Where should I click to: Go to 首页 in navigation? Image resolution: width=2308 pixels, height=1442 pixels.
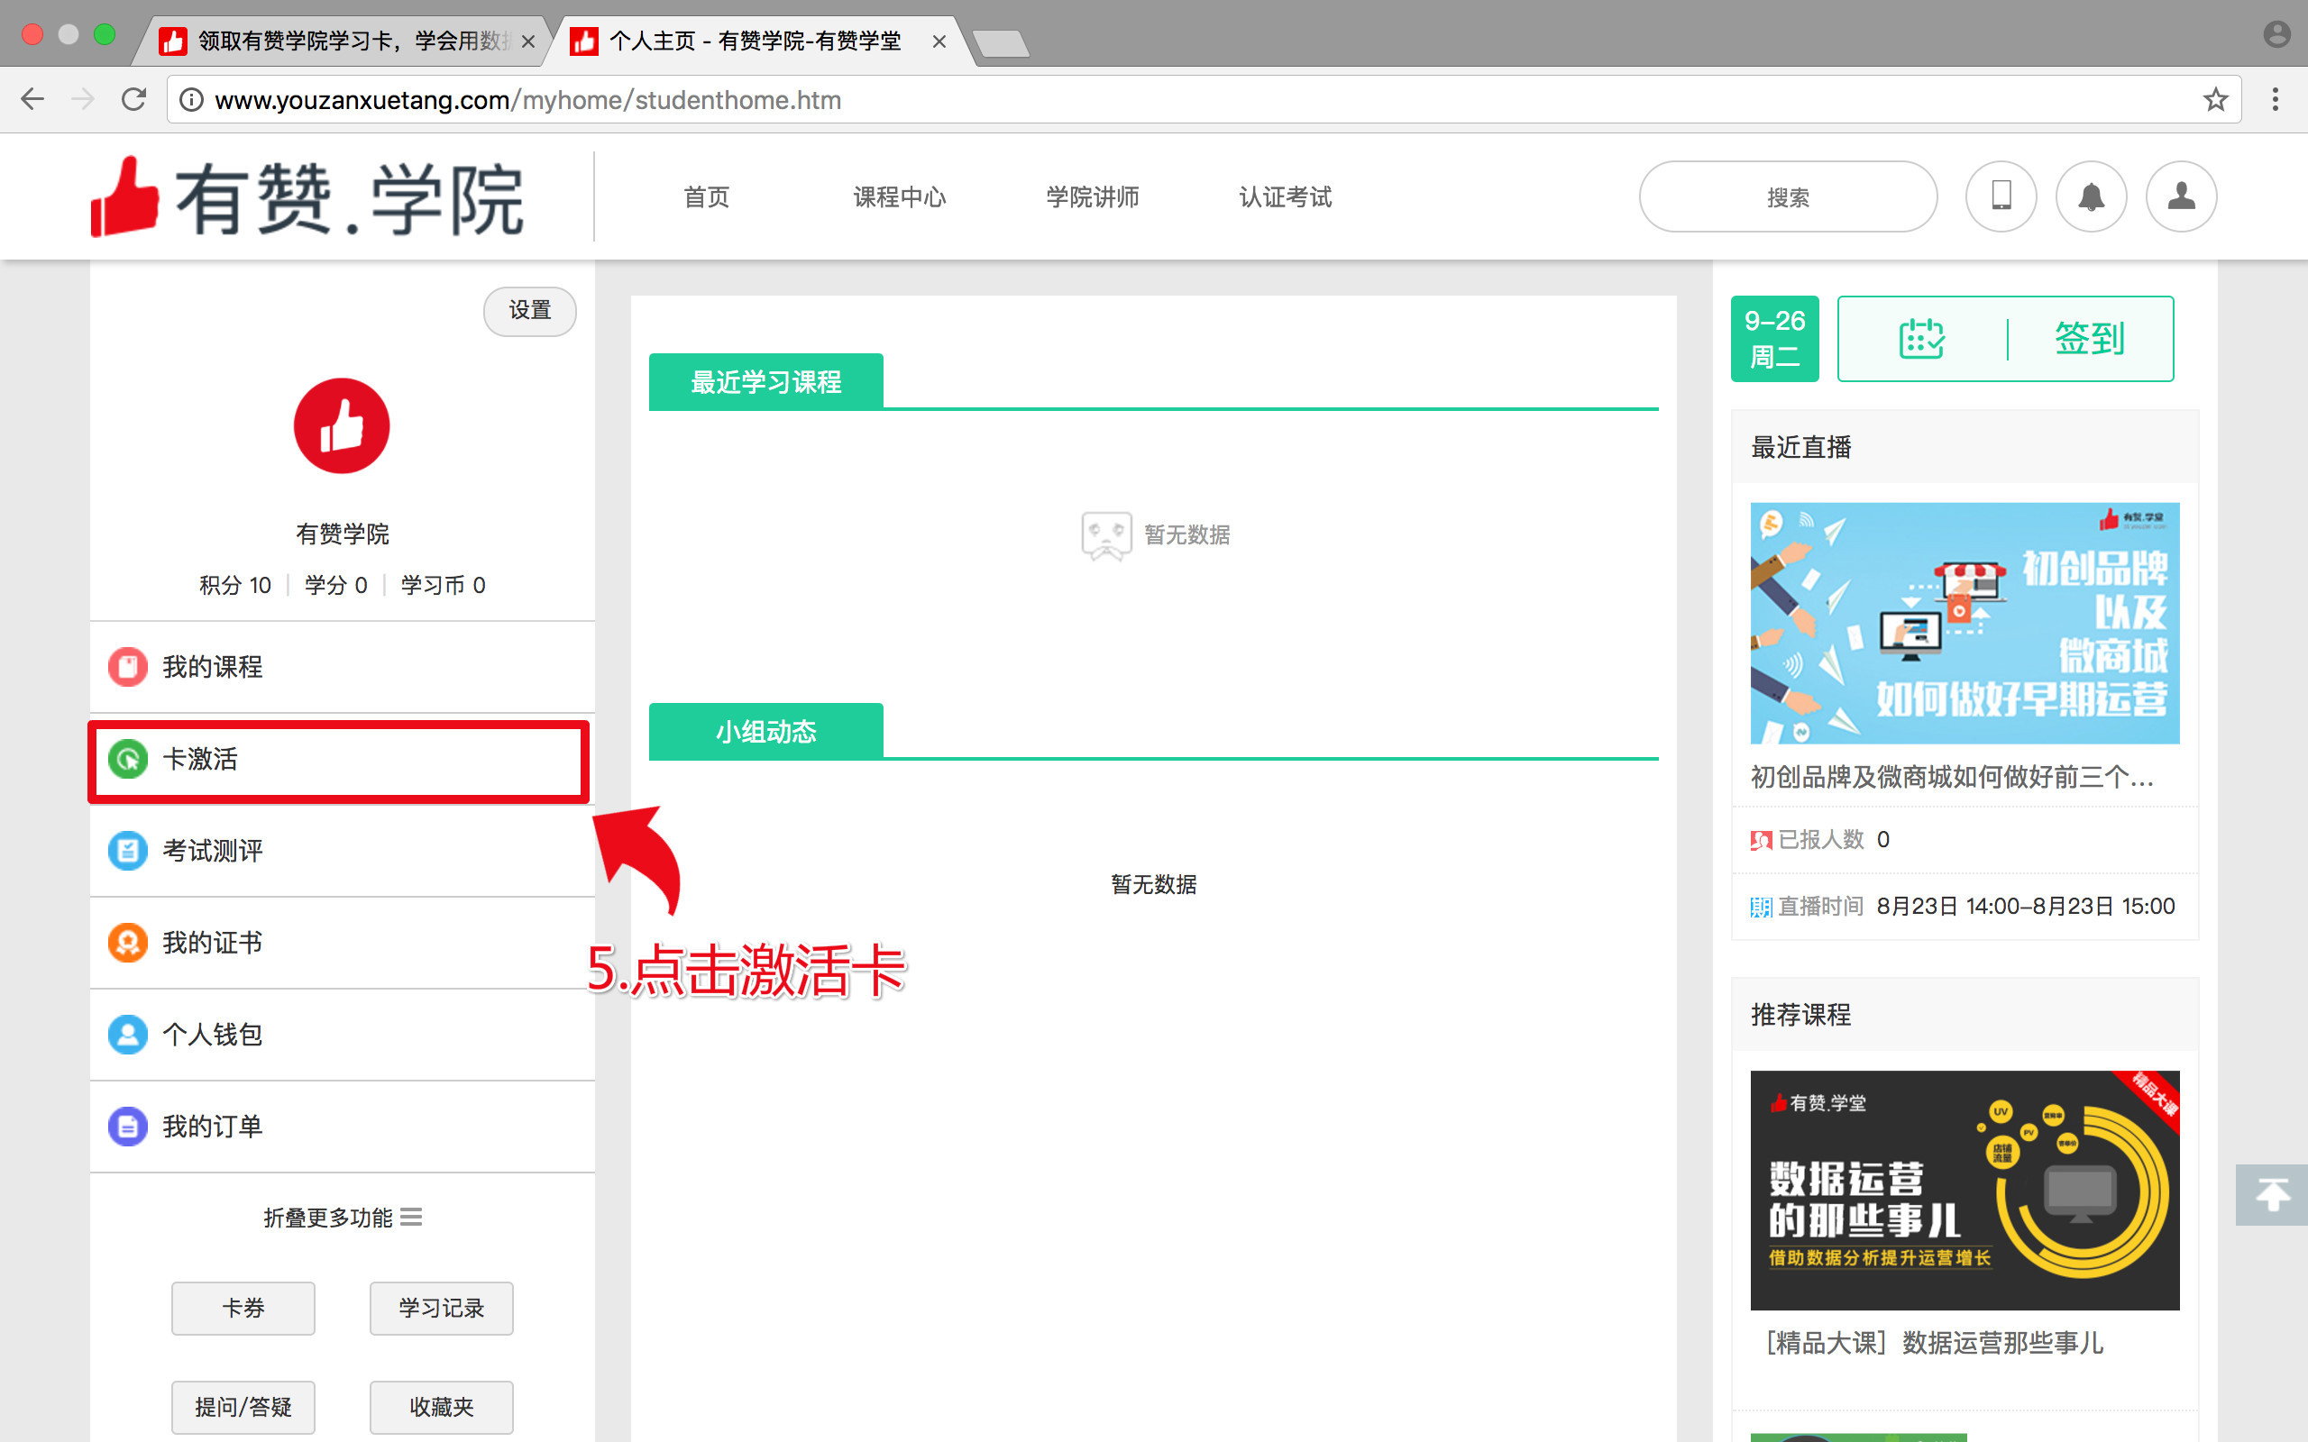[x=707, y=197]
